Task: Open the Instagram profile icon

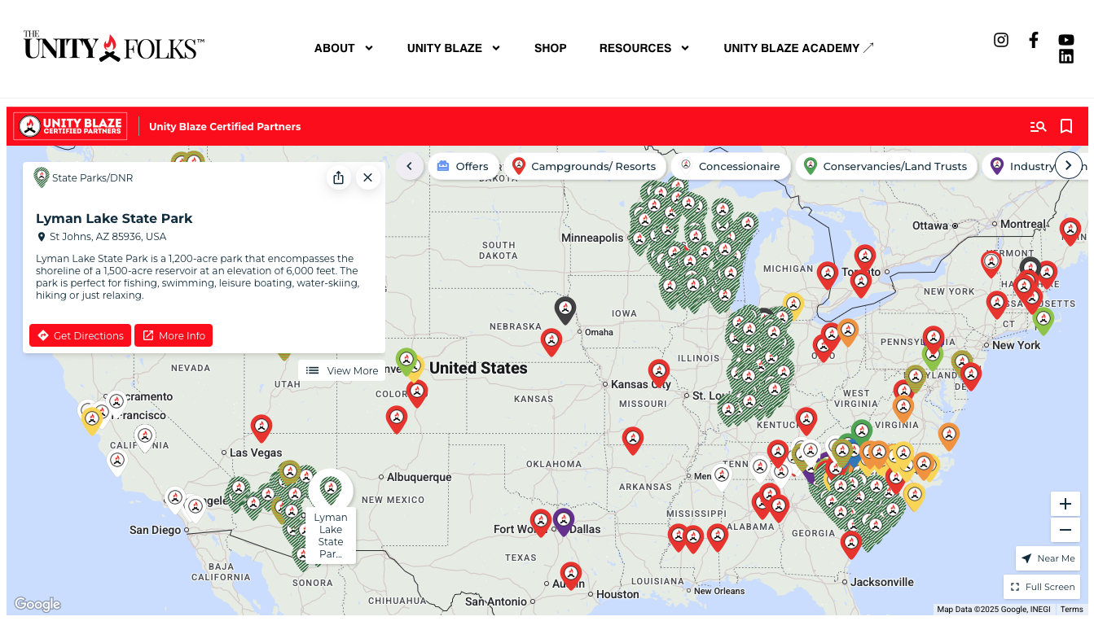Action: (x=1001, y=40)
